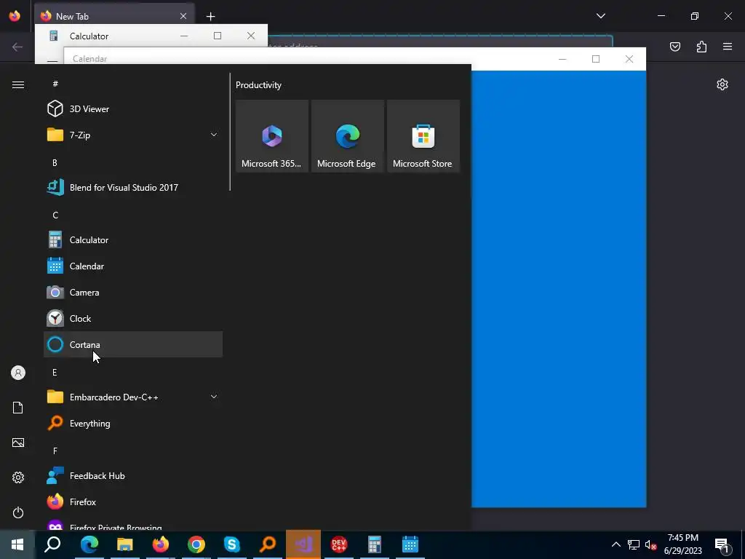
Task: Open the notification center icon
Action: pos(722,544)
